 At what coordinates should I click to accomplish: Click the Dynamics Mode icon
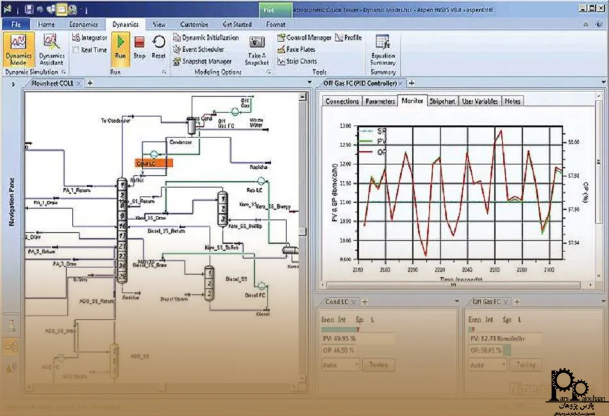click(x=19, y=50)
